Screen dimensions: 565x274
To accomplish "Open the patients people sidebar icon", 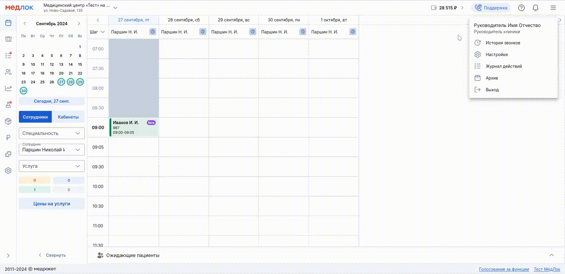I will (x=8, y=72).
